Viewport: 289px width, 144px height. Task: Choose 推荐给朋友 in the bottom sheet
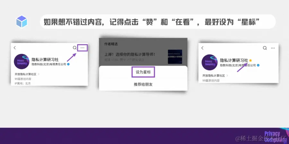point(143,84)
